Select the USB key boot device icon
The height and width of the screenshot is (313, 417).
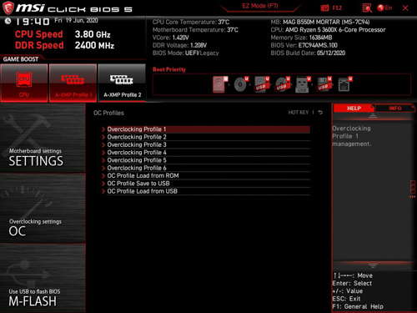(303, 84)
